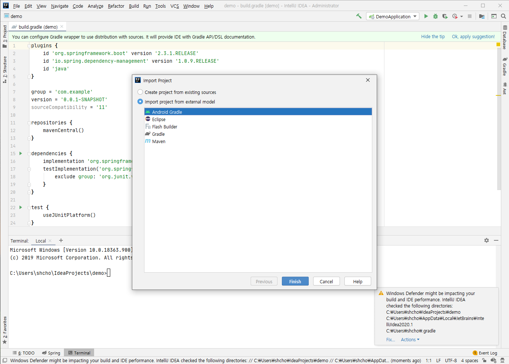
Task: Add a new terminal session tab
Action: (61, 240)
